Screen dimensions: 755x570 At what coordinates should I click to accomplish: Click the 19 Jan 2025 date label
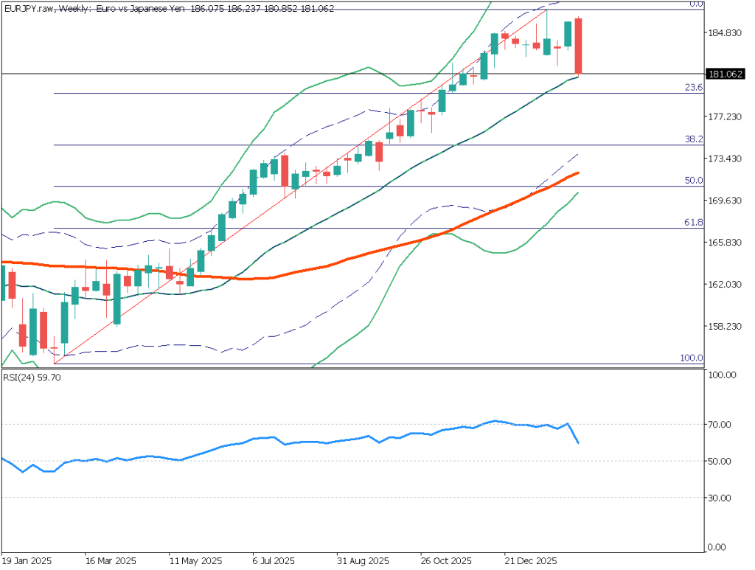tap(27, 559)
